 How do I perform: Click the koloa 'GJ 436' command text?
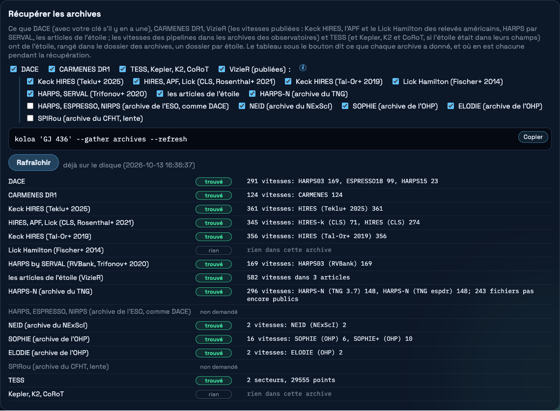coord(101,139)
